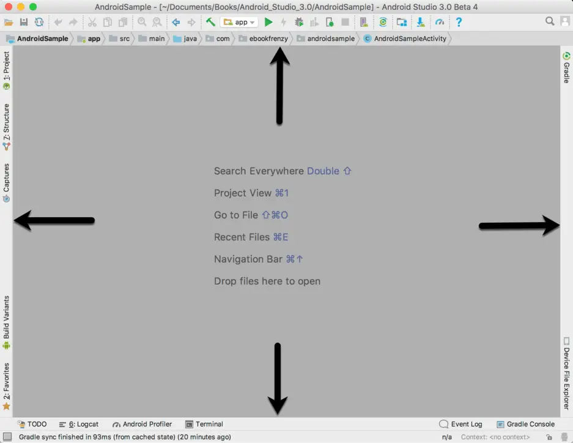Open AVD Manager from the toolbar
Screen dimensions: 573x443
pos(364,22)
